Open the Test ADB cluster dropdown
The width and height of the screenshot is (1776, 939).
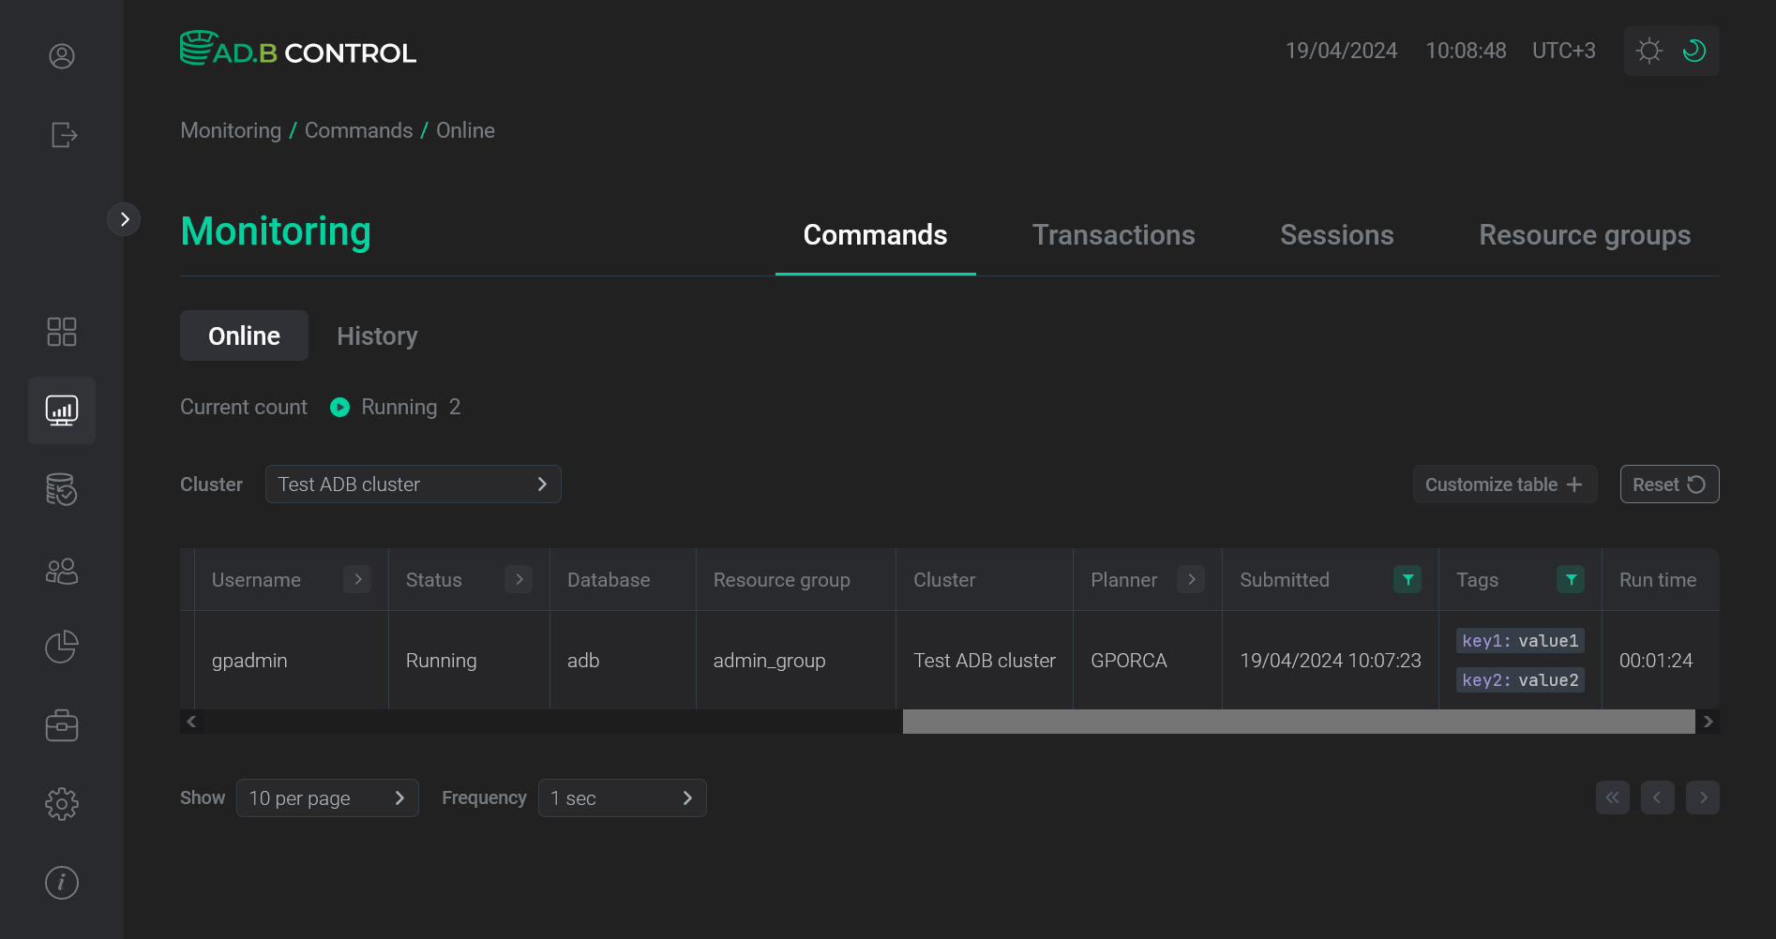click(x=413, y=484)
